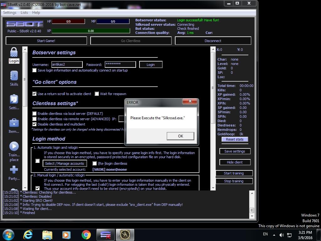Toggle Disable clientless and multiclient
The height and width of the screenshot is (241, 321).
tap(34, 124)
